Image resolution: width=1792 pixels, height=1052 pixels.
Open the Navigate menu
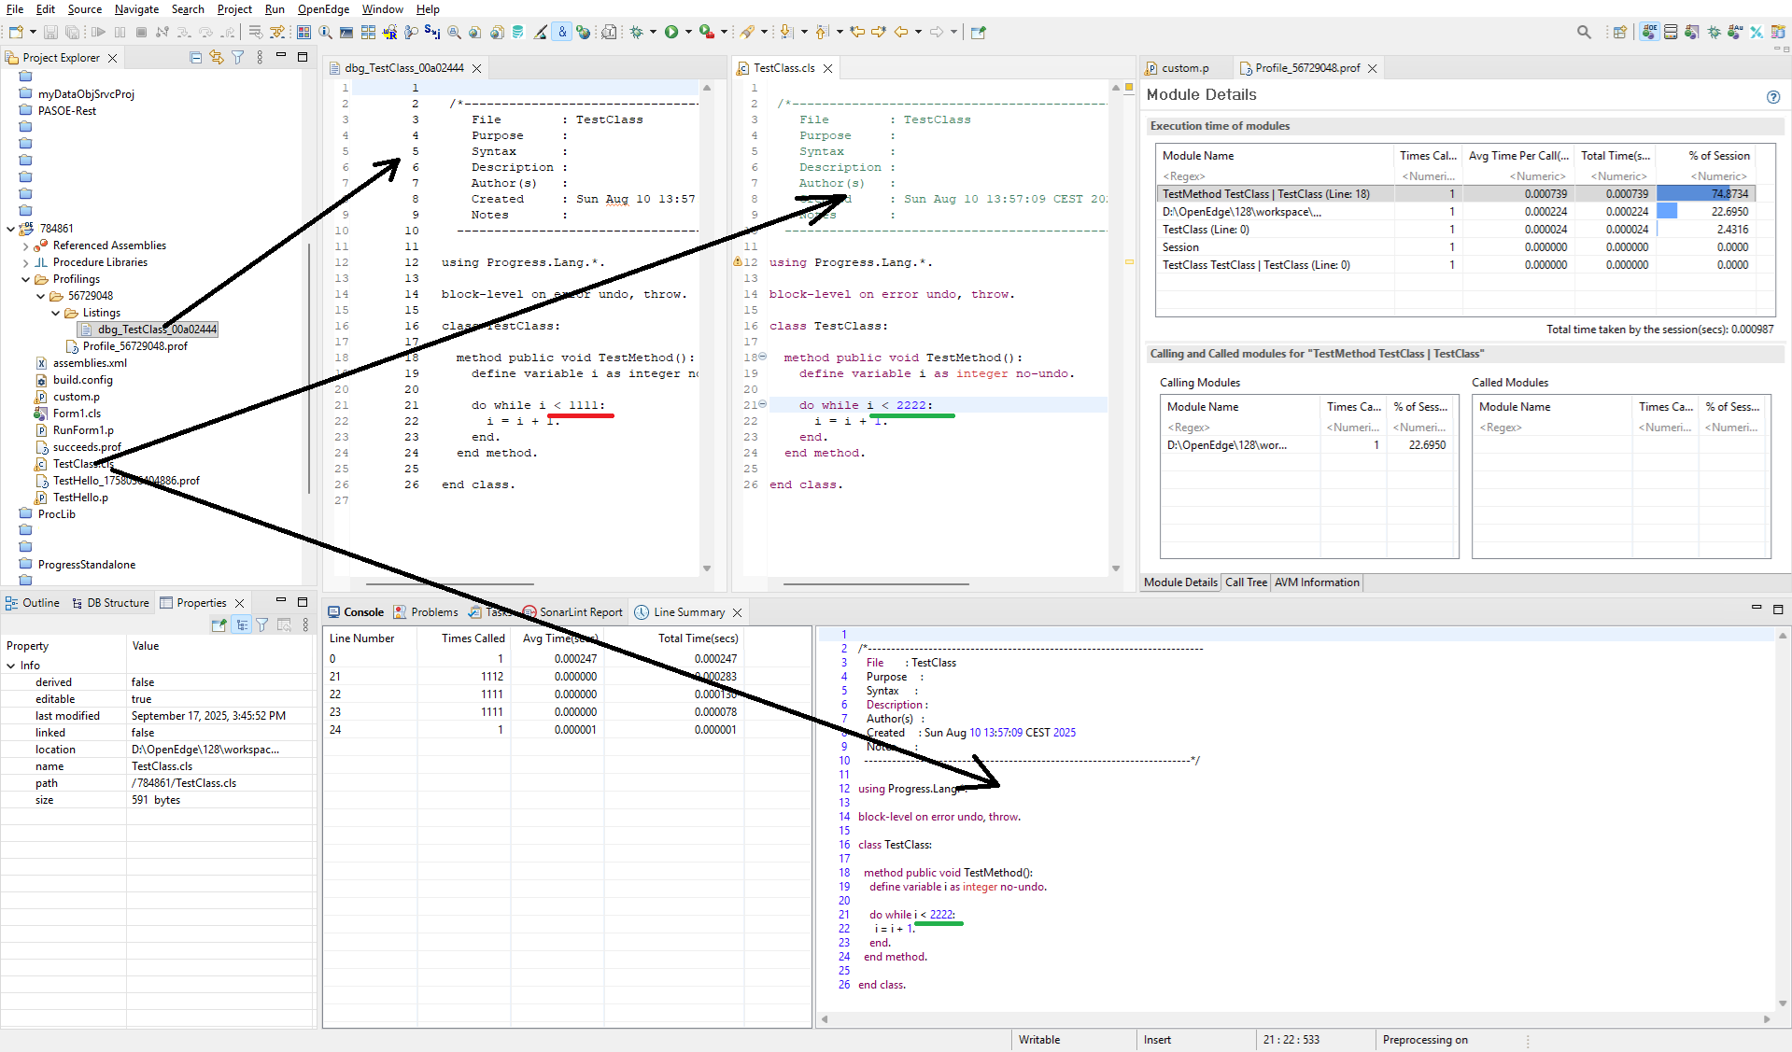136,9
